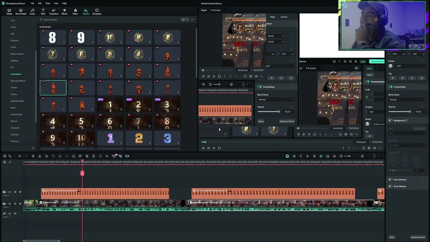Open the Help menu
Viewport: 430px width, 242px height.
[x=64, y=3]
